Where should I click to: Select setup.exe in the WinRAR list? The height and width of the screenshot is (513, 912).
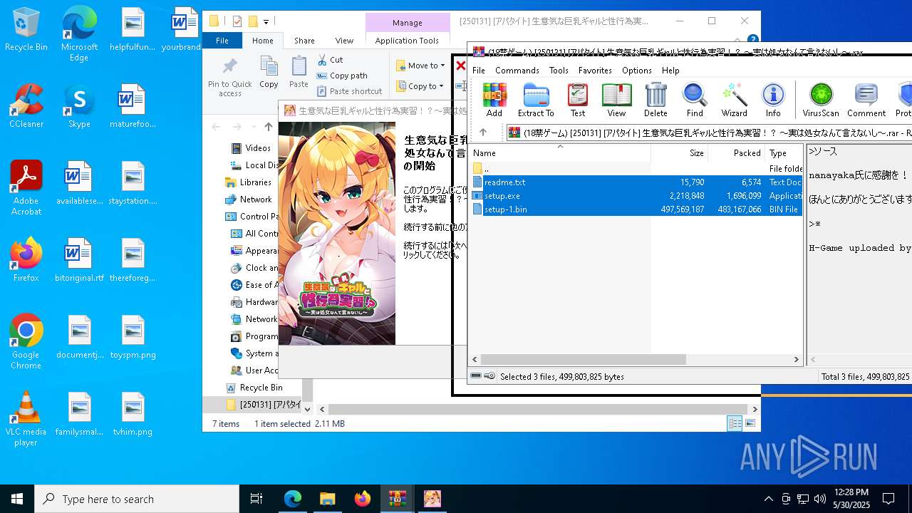(636, 196)
